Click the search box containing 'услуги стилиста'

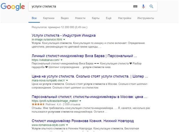(80, 6)
